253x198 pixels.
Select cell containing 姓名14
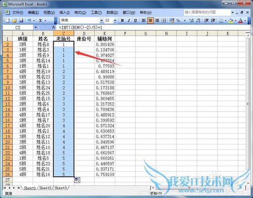43,61
